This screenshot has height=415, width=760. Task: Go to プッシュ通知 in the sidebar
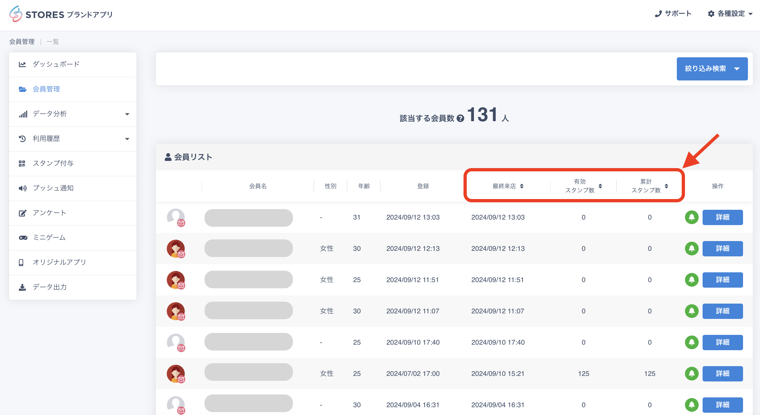coord(53,188)
